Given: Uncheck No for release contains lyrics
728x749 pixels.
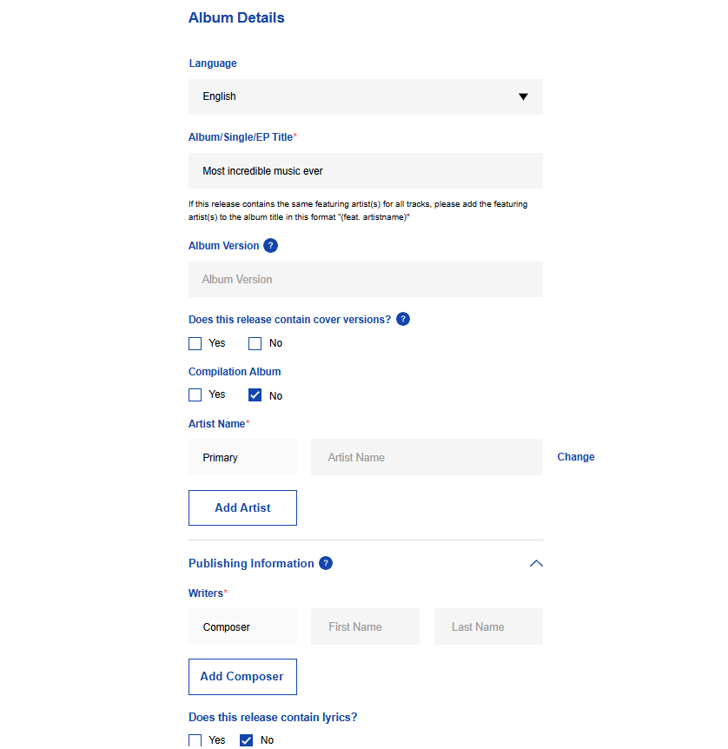Looking at the screenshot, I should pos(246,740).
